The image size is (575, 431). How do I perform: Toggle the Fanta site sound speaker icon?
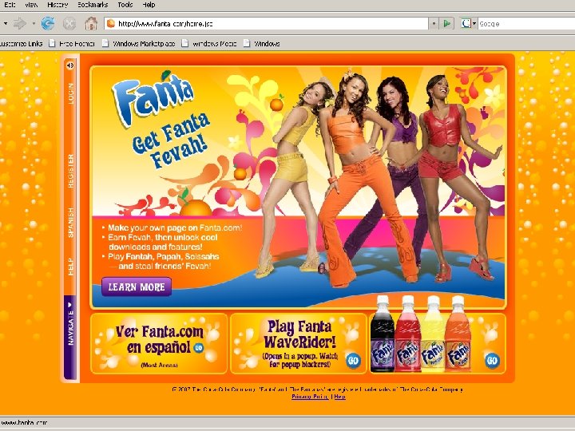coord(70,65)
